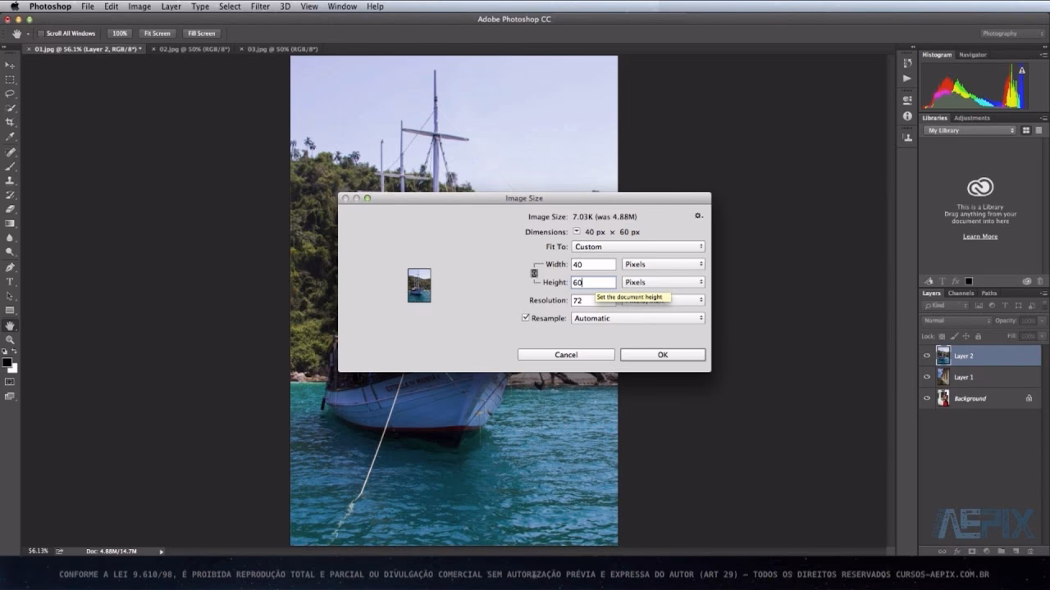Open the Fit To preset dropdown
Viewport: 1050px width, 590px height.
coord(637,247)
